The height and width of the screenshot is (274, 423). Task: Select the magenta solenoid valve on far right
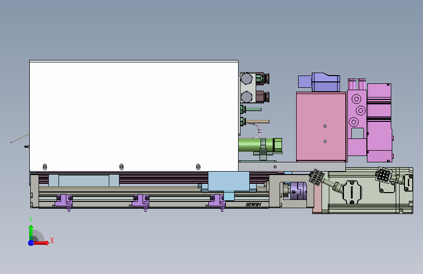(379, 123)
